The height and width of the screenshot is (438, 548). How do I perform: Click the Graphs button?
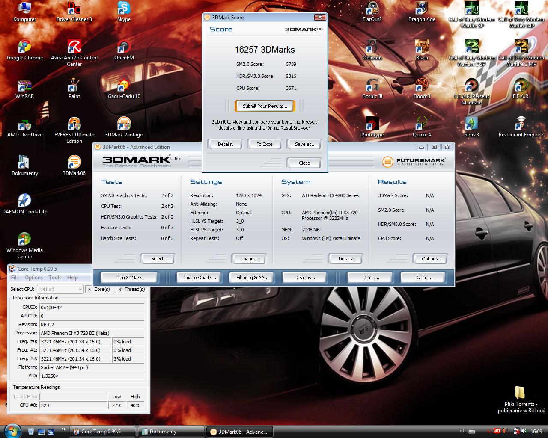click(305, 278)
